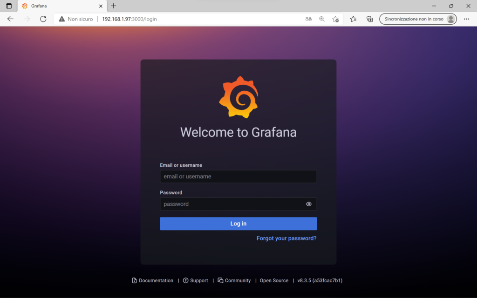Screen dimensions: 477x298
Task: Click the Read aloud icon in the address bar
Action: (308, 19)
